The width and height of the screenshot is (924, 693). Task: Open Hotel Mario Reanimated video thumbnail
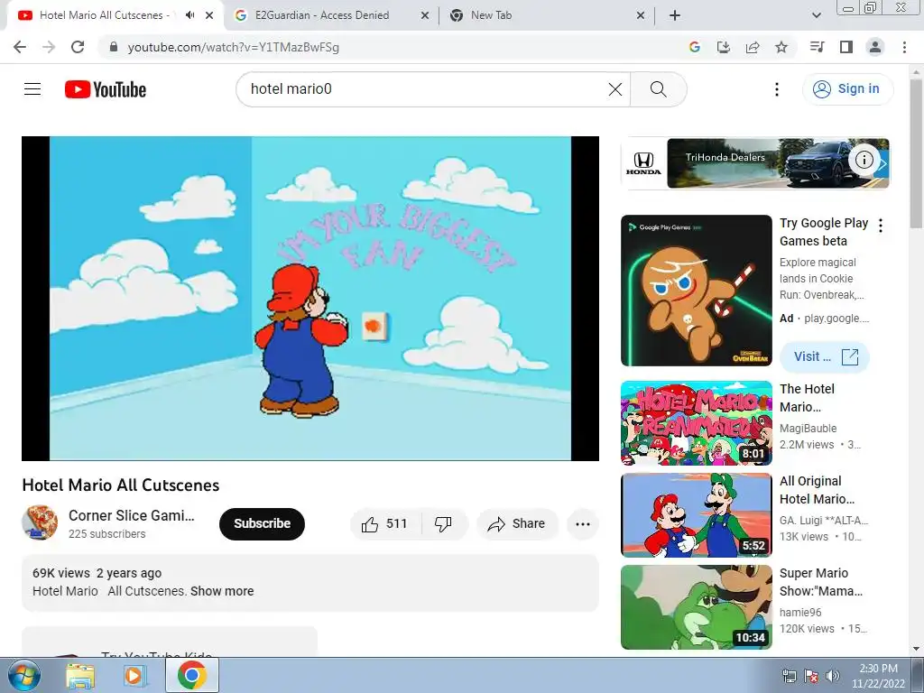(x=696, y=423)
